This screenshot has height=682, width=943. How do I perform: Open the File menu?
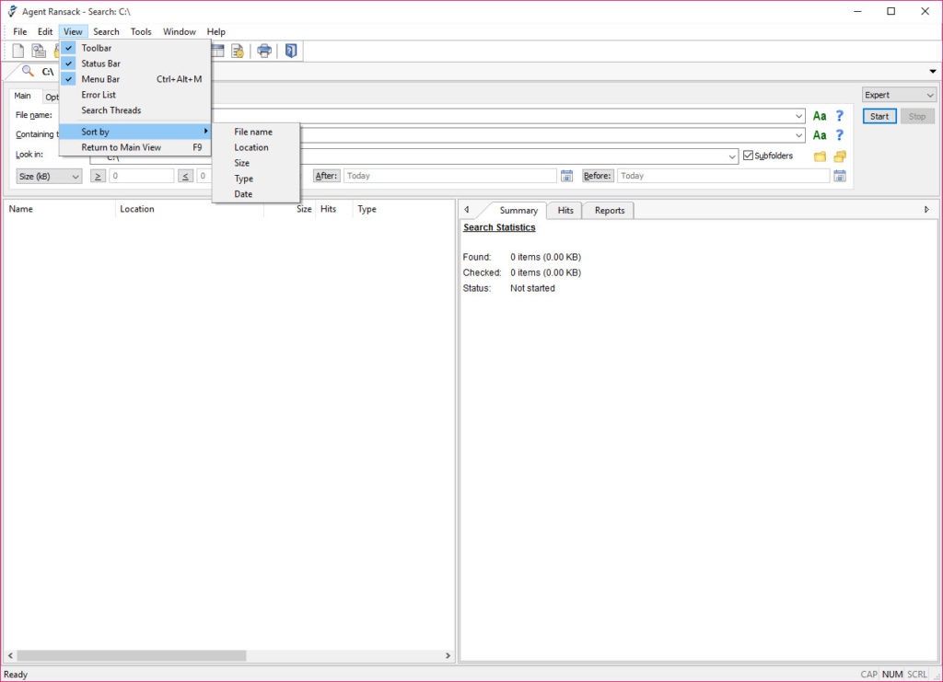(x=20, y=32)
